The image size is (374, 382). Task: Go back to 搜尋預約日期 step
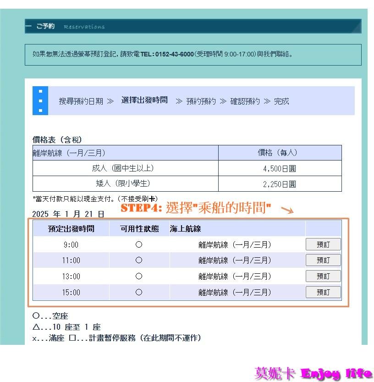point(81,101)
